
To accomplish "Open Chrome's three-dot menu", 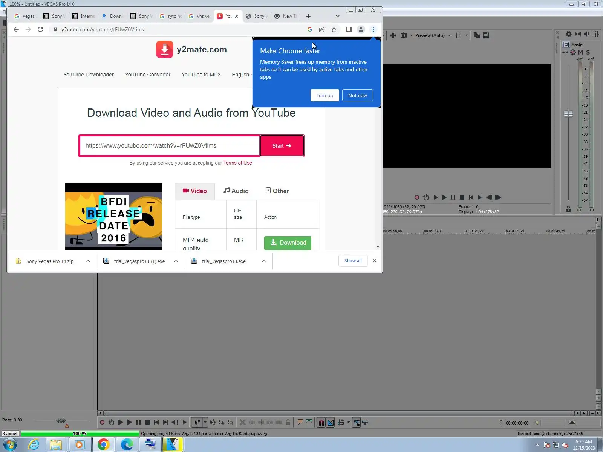I will [373, 29].
